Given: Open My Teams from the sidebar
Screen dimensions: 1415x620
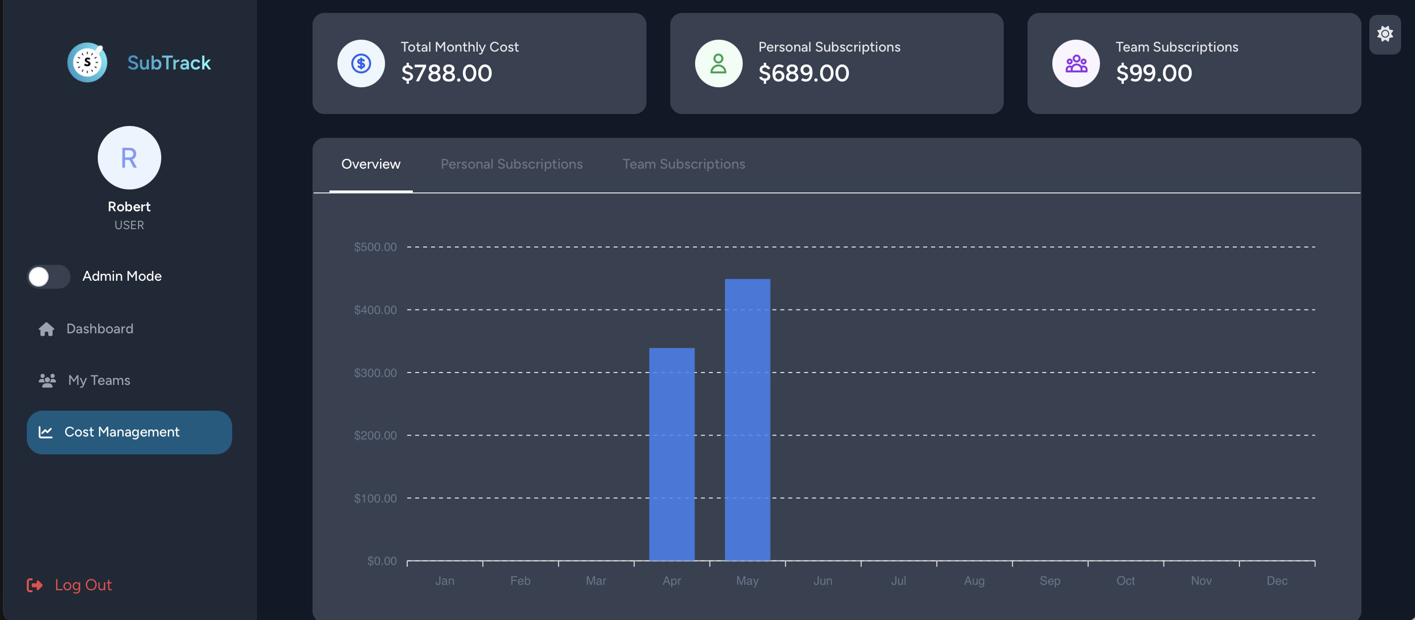Looking at the screenshot, I should point(99,380).
